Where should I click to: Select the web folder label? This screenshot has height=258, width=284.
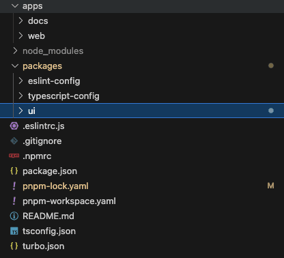click(36, 35)
